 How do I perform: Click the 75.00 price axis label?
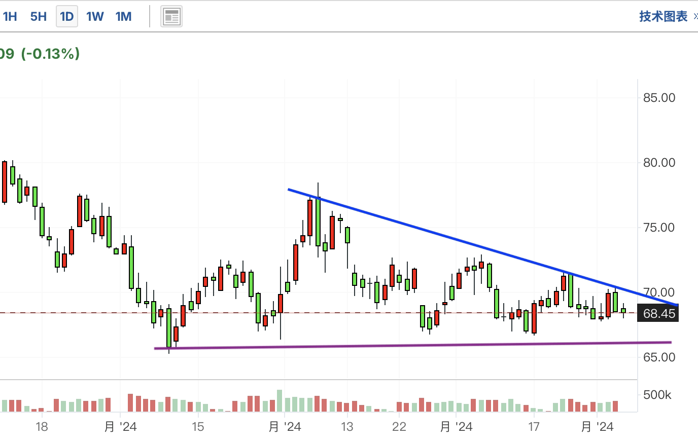click(659, 228)
